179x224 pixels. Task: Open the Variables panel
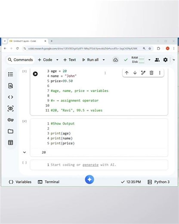(20, 182)
